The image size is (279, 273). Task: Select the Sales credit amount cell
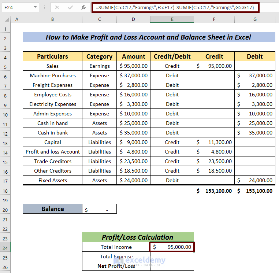coord(214,66)
